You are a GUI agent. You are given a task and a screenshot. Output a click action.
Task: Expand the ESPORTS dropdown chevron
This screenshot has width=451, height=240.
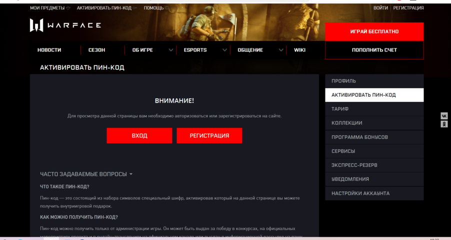pyautogui.click(x=224, y=50)
